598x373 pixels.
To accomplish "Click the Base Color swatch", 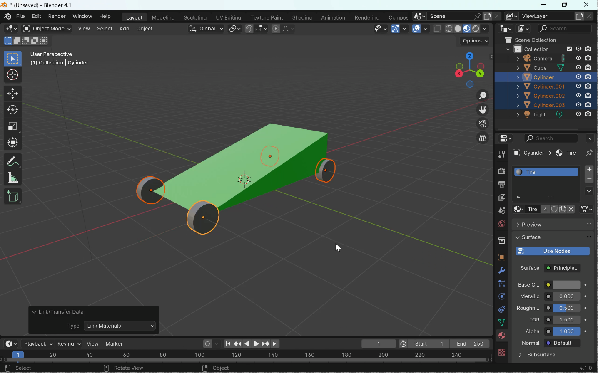I will coord(567,285).
